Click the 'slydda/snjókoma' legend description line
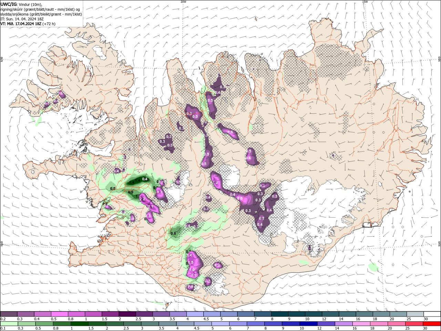 click(41, 14)
